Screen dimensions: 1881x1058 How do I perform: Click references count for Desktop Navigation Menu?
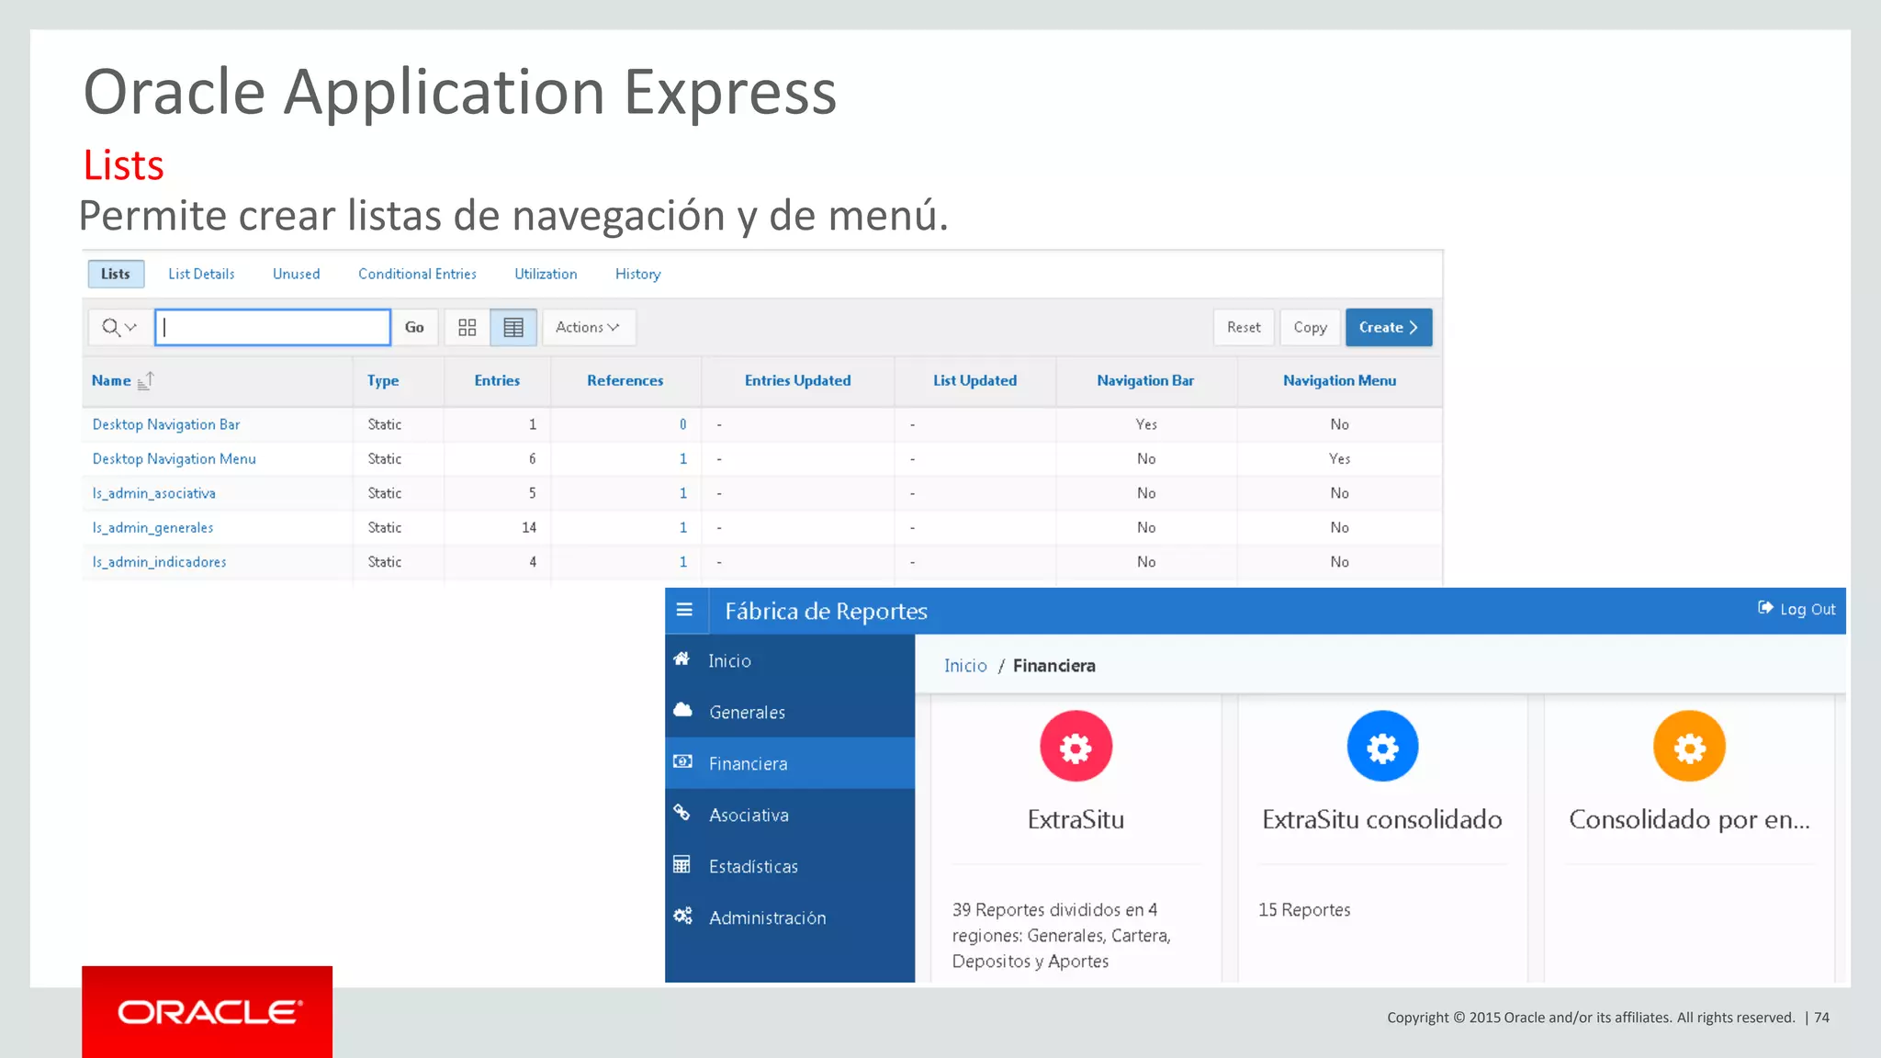point(682,458)
